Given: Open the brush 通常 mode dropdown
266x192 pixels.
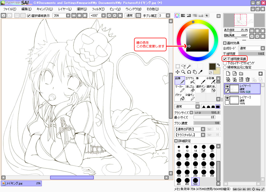Looking at the screenshot, I should (197, 106).
